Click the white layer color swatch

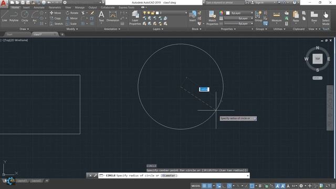point(157,13)
